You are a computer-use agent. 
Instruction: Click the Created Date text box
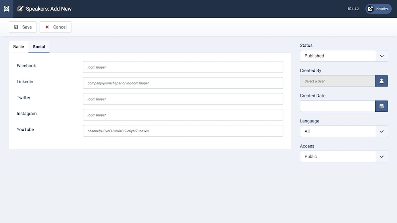pos(337,106)
